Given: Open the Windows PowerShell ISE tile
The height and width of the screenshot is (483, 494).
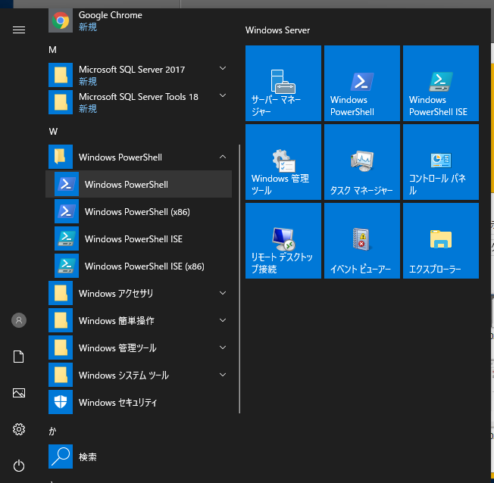Looking at the screenshot, I should 441,83.
